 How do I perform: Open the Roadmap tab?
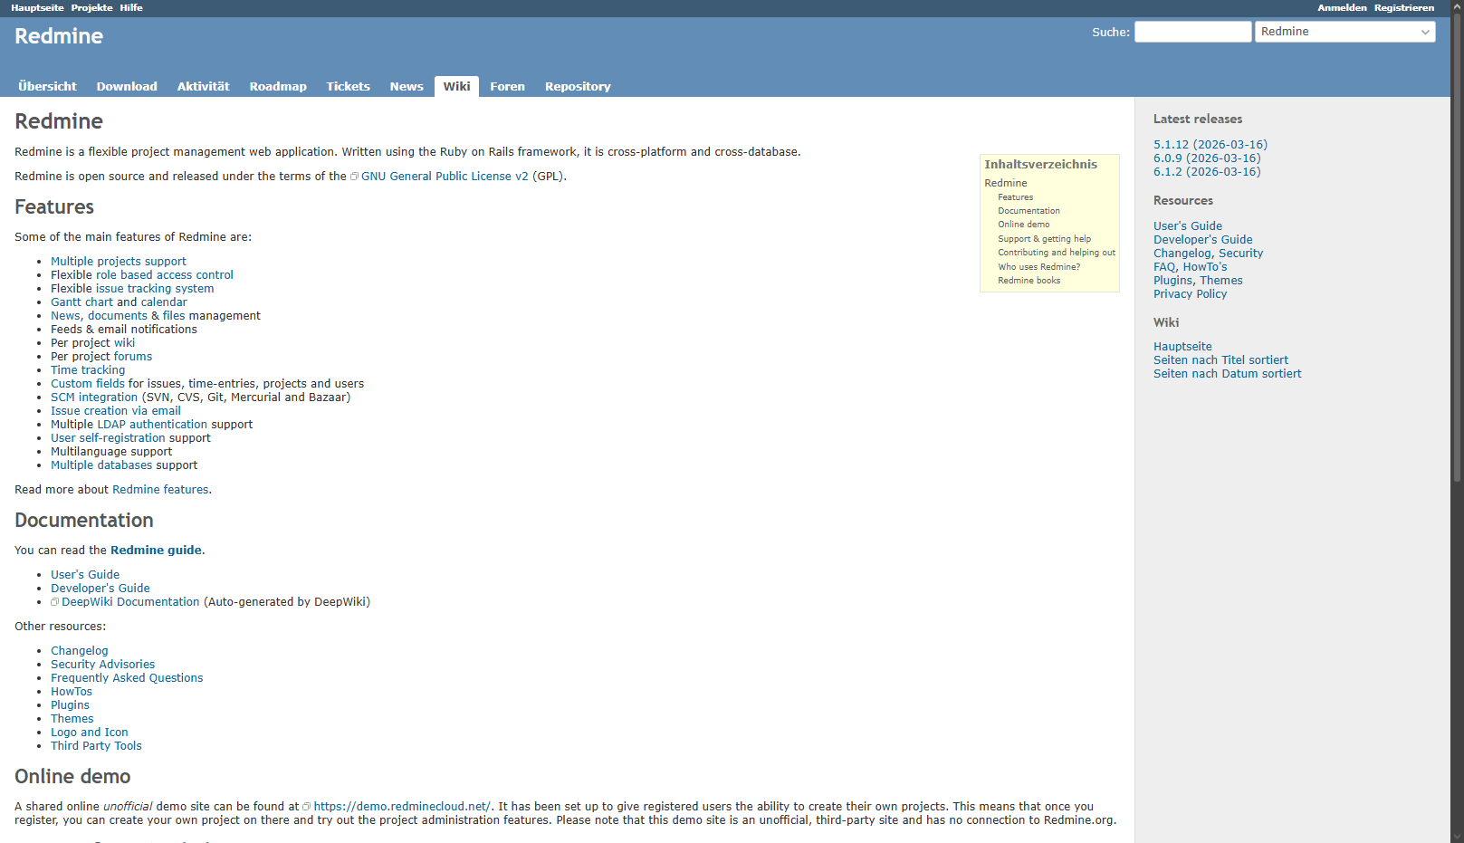click(278, 87)
